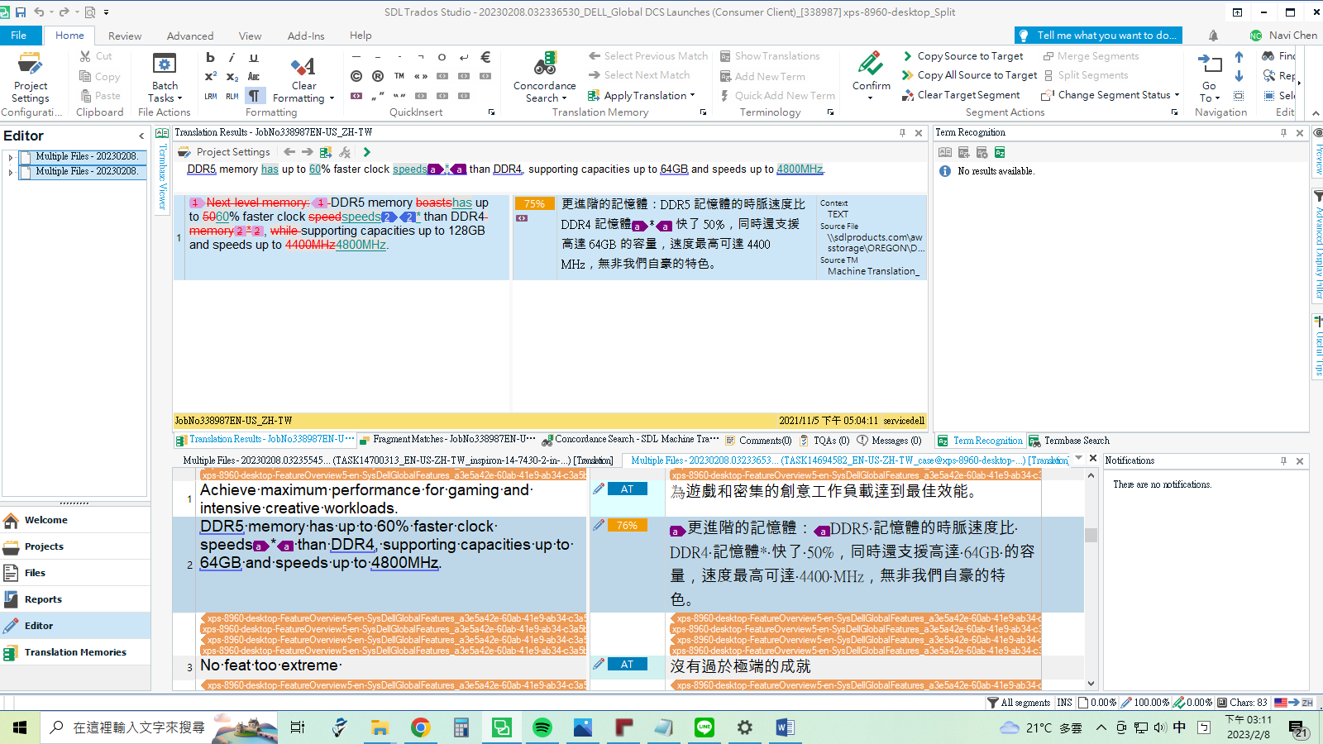Navigate to previous segment arrow
1323x744 pixels.
1239,57
